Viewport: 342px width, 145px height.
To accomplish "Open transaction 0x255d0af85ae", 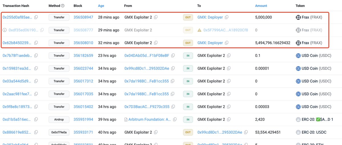I will tap(17, 17).
